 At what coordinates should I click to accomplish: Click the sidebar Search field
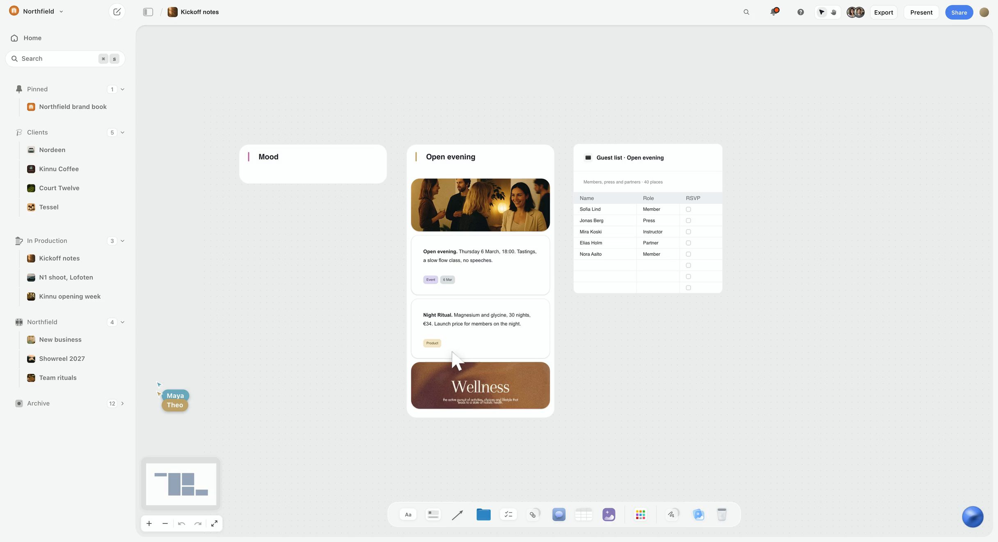[x=65, y=59]
